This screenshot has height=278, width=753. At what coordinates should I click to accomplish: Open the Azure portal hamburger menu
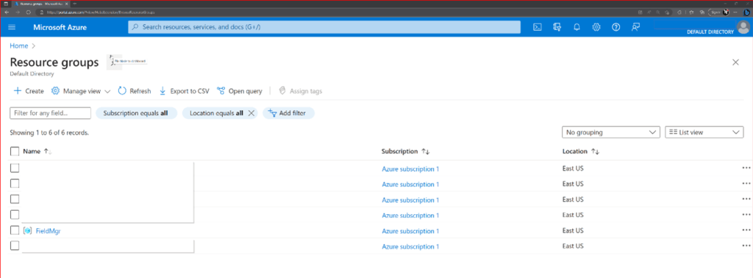[12, 27]
